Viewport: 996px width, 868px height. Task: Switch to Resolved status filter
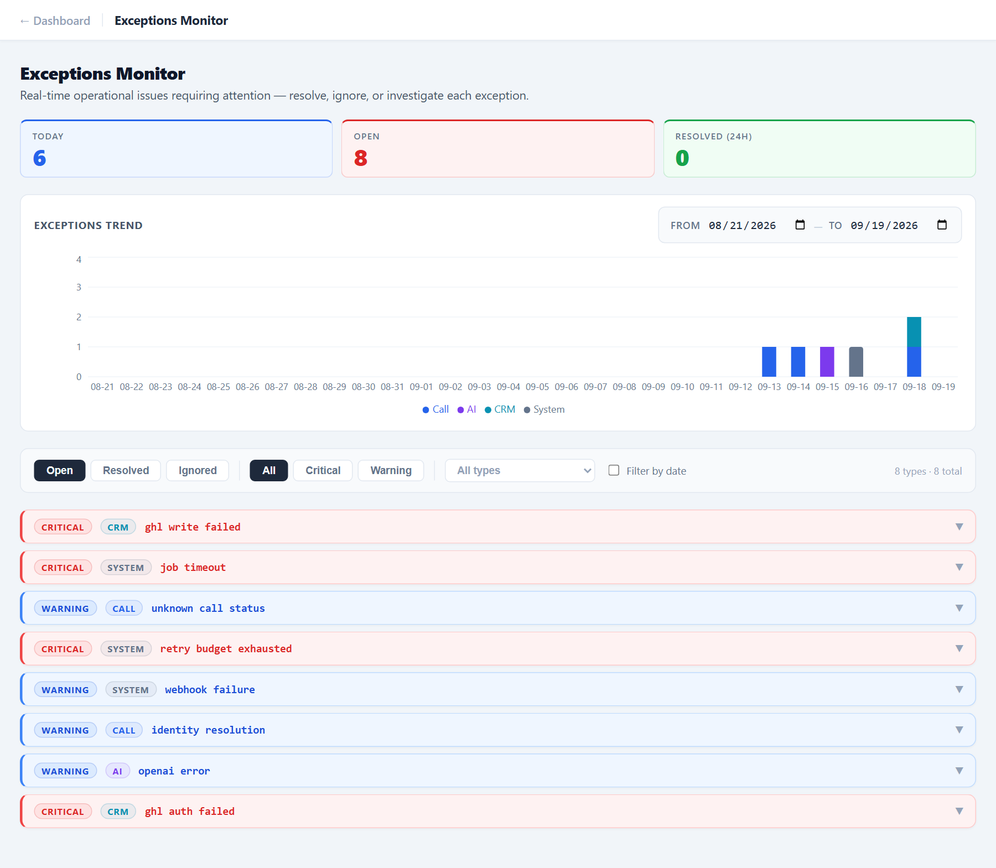click(126, 470)
